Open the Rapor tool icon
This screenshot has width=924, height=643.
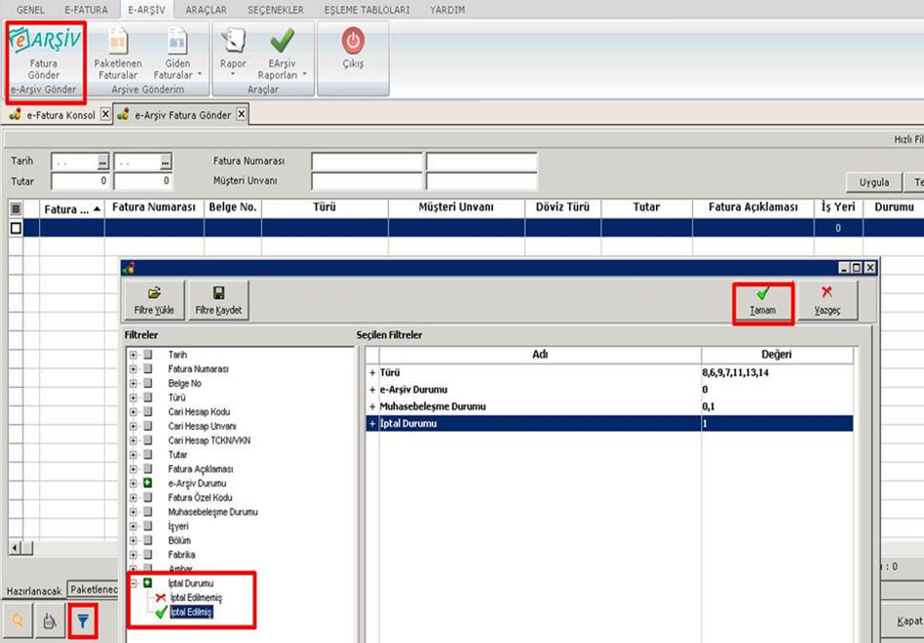tap(233, 41)
